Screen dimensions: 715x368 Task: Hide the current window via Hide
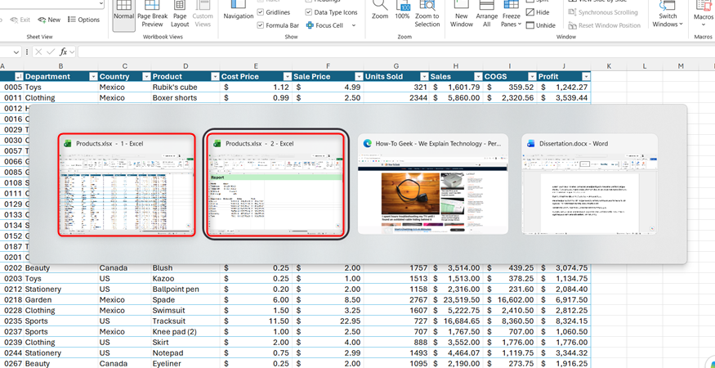(538, 12)
